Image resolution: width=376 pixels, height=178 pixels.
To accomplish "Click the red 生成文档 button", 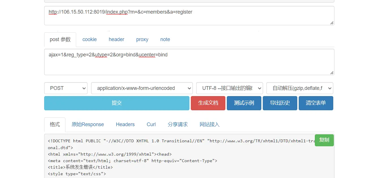I will click(208, 103).
